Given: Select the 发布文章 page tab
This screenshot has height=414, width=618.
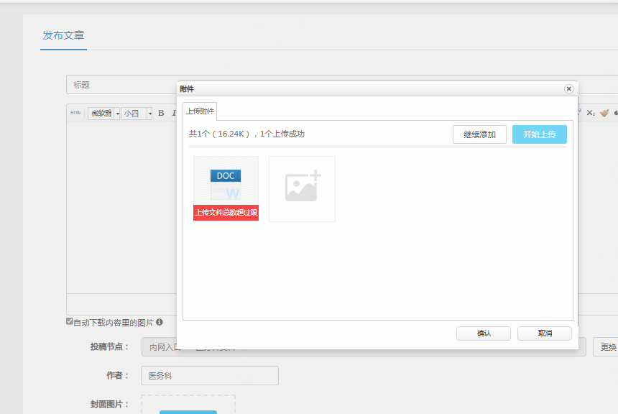Looking at the screenshot, I should (x=64, y=35).
